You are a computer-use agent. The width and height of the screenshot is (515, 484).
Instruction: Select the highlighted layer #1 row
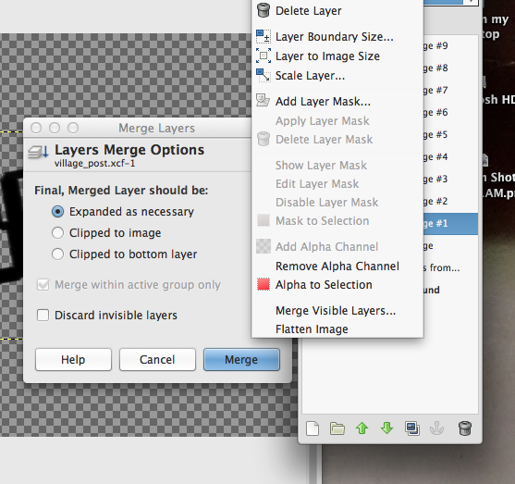point(450,224)
